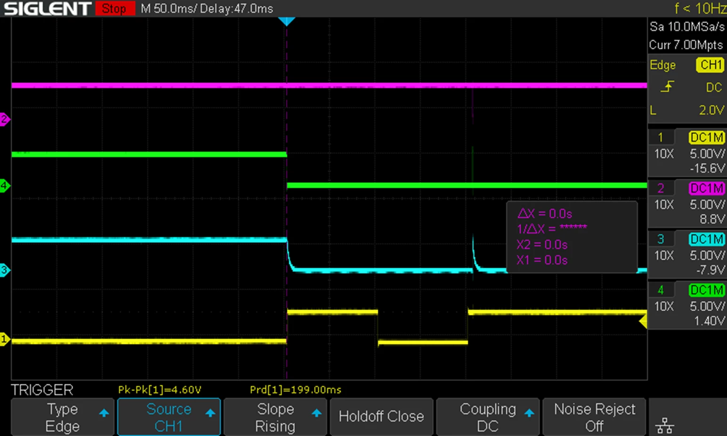This screenshot has width=727, height=436.
Task: Click the channel 3 cyan ground marker
Action: point(4,270)
